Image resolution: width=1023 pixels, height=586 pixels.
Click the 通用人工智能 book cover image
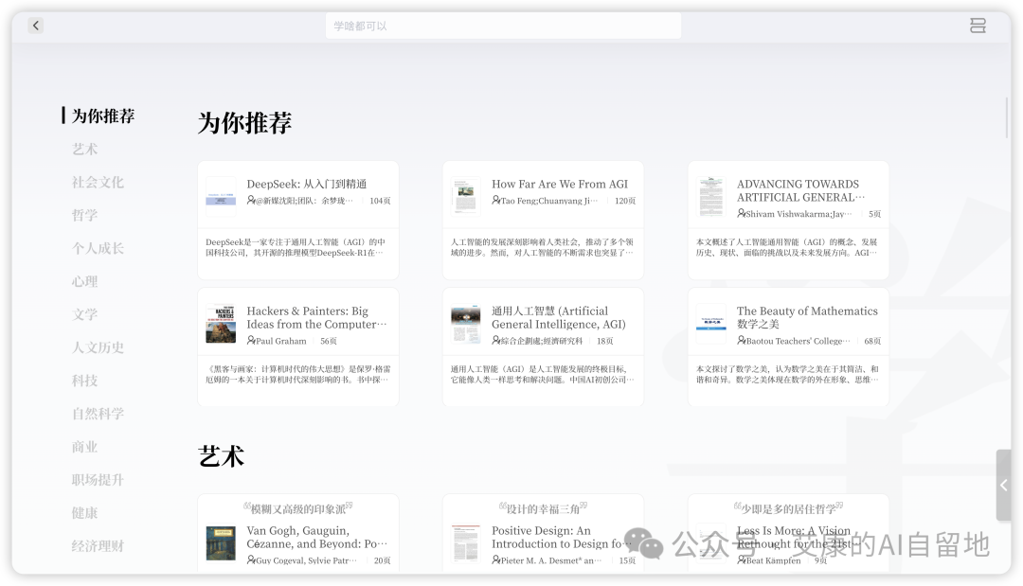(x=466, y=322)
